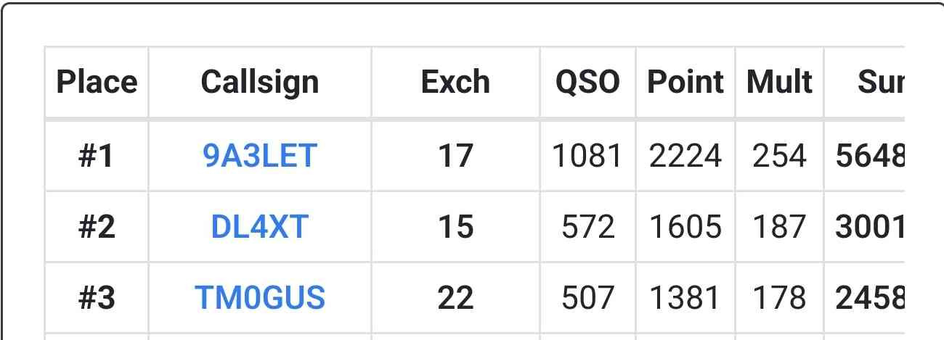Select the Point value 1605
Viewport: 944px width, 340px height.
click(685, 228)
